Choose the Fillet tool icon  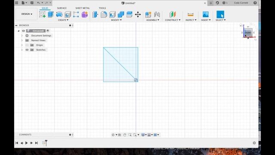coord(104,15)
